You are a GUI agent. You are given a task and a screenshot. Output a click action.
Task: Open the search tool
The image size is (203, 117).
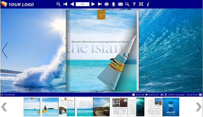[x=127, y=4]
